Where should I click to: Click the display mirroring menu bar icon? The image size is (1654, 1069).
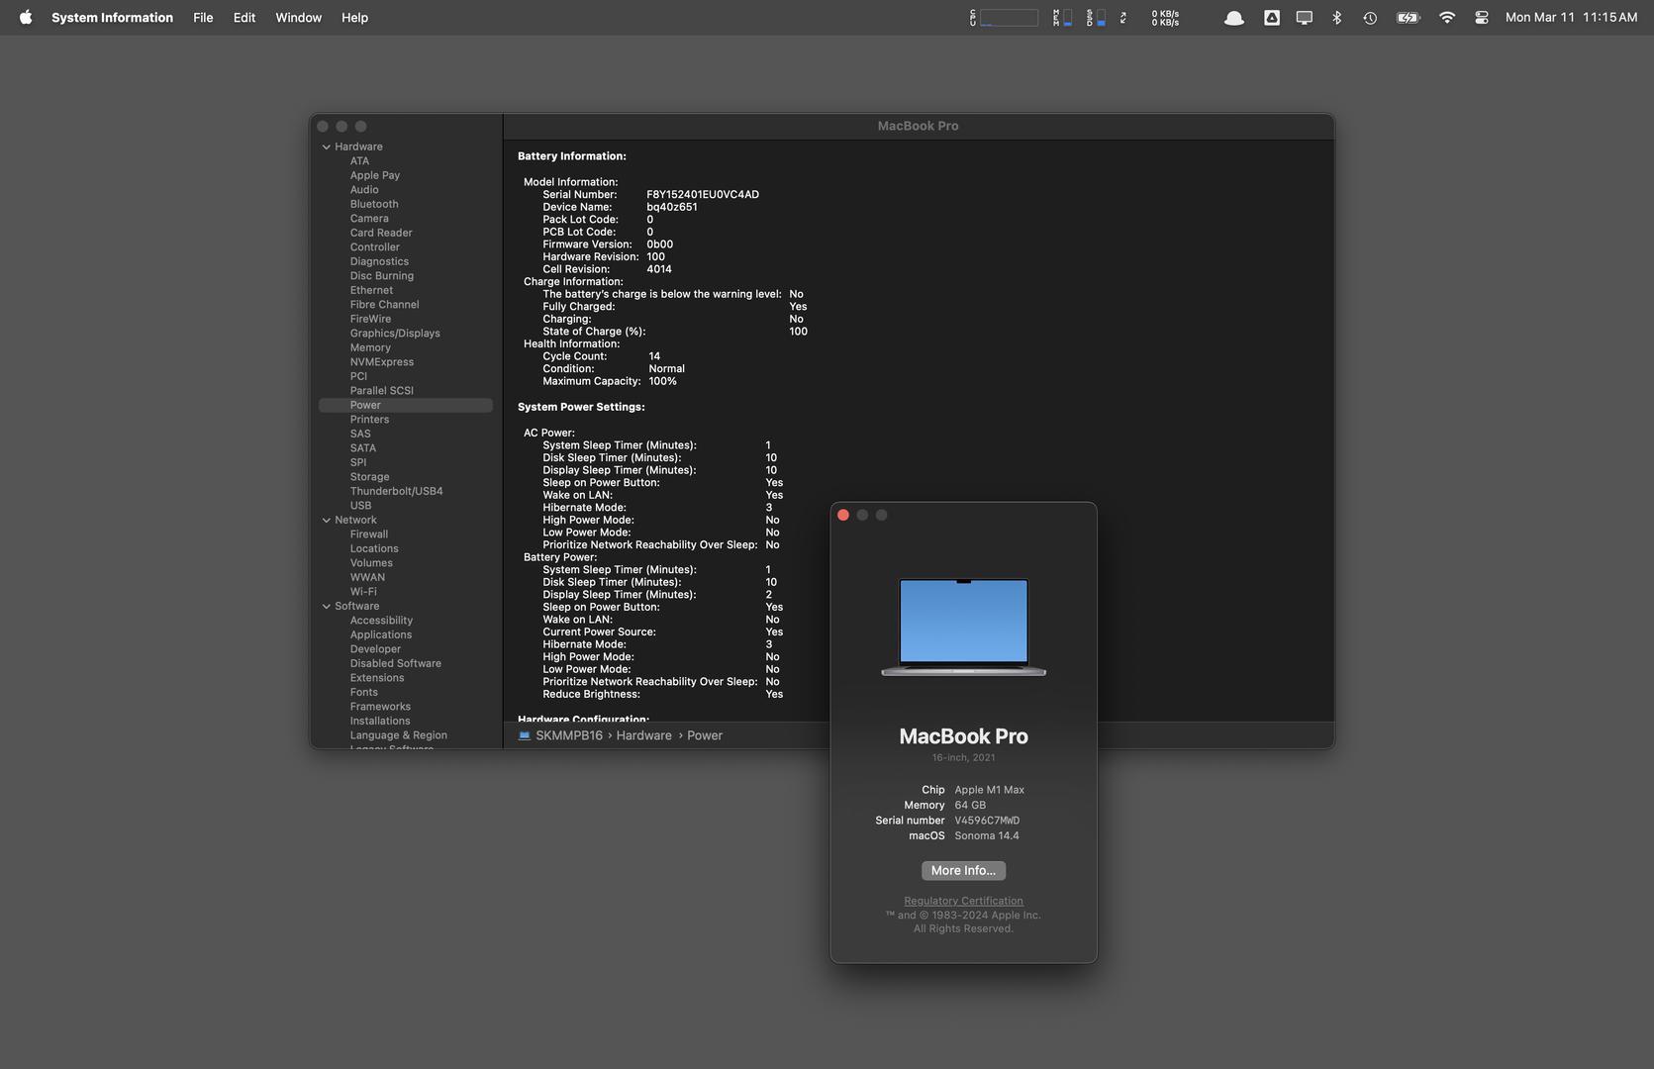click(1305, 17)
